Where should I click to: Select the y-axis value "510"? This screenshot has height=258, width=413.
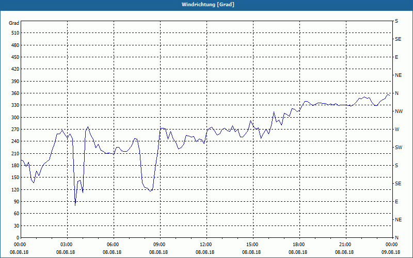(15, 33)
